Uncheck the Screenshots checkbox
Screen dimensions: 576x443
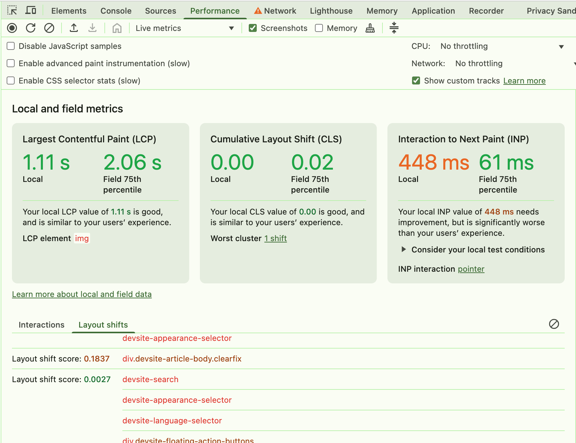click(253, 28)
